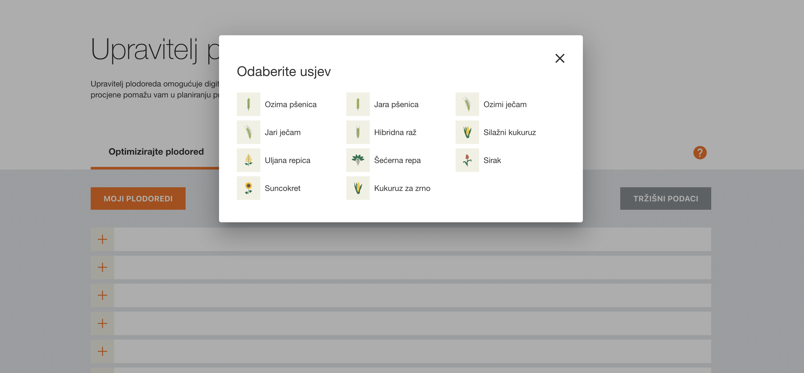Image resolution: width=804 pixels, height=373 pixels.
Task: Select the Silažni kukuruz corn icon
Action: pyautogui.click(x=467, y=132)
